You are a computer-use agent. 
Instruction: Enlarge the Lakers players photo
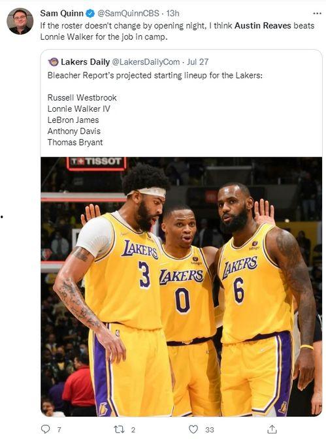coord(182,287)
